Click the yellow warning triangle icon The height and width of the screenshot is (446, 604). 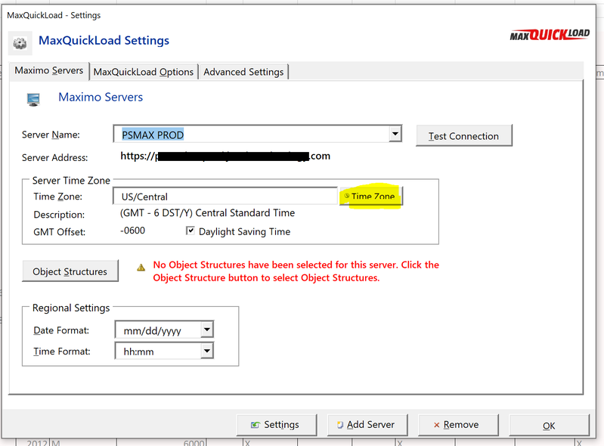141,268
